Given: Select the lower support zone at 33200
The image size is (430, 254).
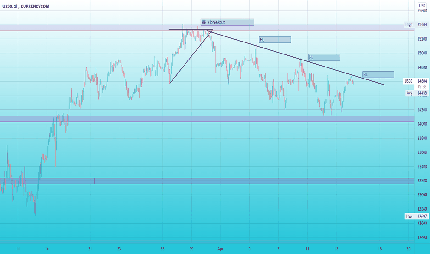Looking at the screenshot, I should [x=207, y=181].
